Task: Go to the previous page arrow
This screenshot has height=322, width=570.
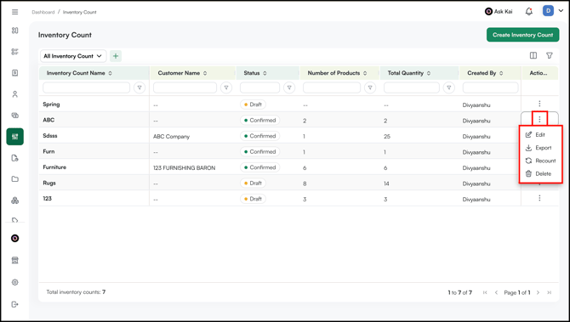Action: (x=496, y=292)
